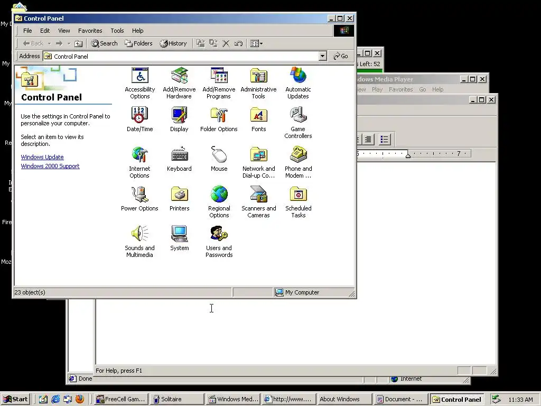Image resolution: width=541 pixels, height=406 pixels.
Task: Click the Up folder toolbar icon
Action: [79, 43]
